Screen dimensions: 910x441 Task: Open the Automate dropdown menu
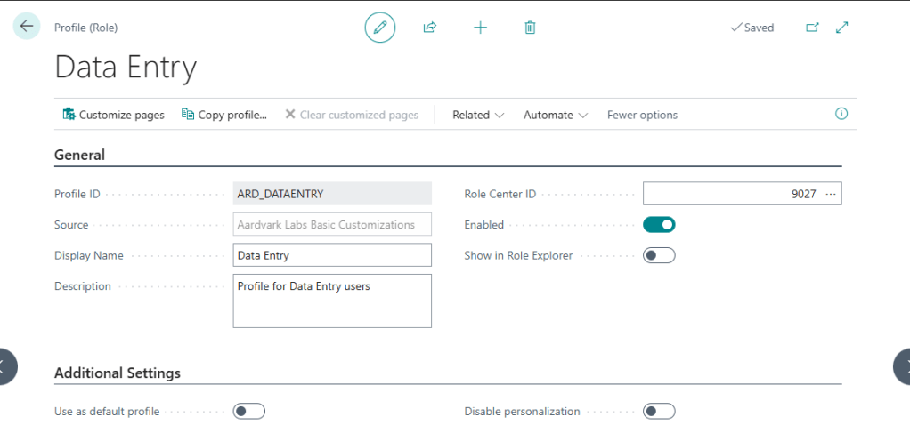556,115
